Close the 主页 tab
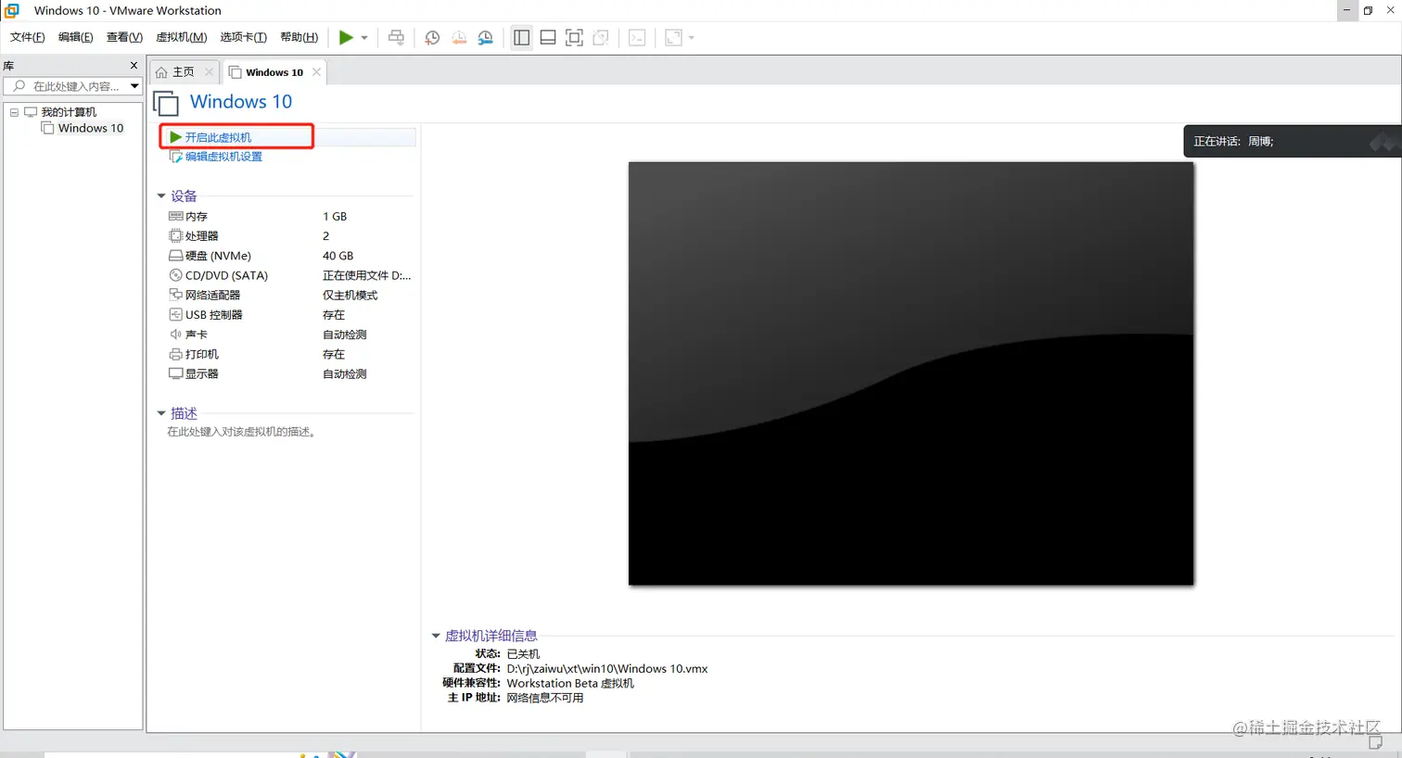 tap(209, 72)
